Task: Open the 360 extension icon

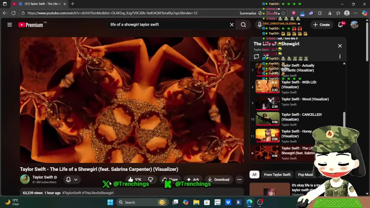Action: [x=302, y=13]
